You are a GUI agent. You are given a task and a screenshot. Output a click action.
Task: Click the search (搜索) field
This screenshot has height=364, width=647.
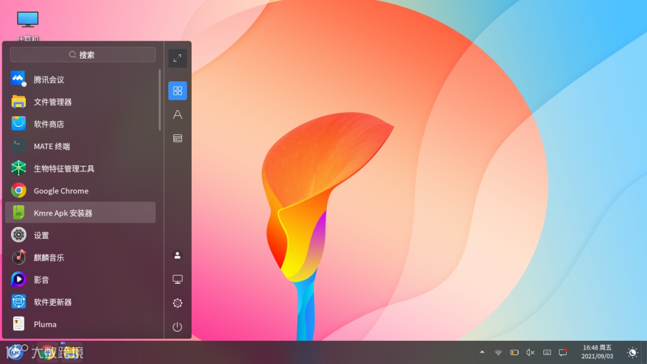tap(83, 55)
